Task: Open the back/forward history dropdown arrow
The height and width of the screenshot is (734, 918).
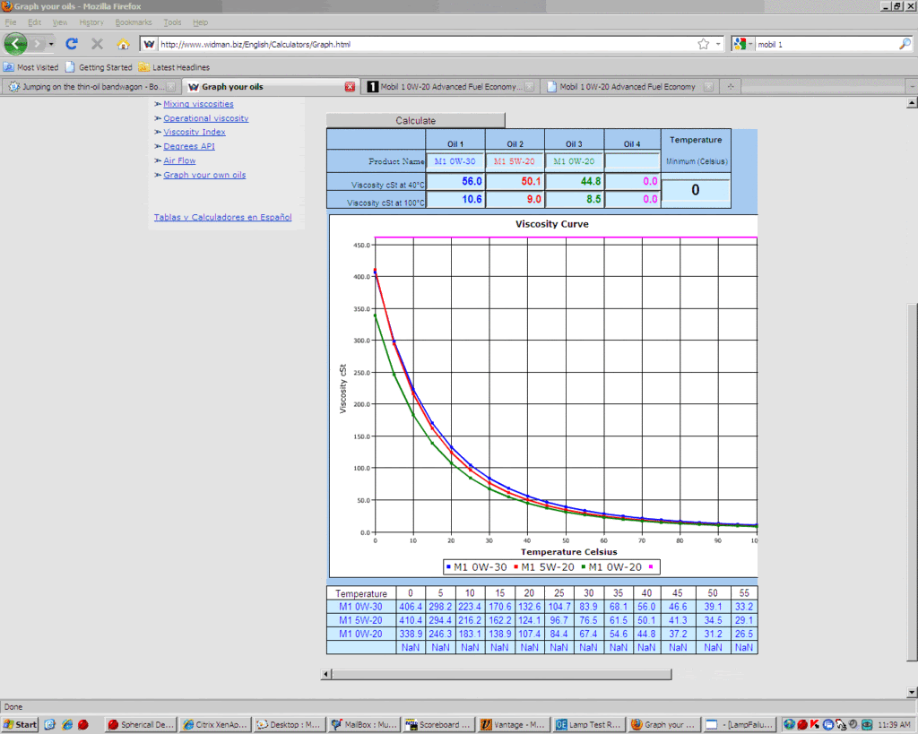Action: [51, 44]
